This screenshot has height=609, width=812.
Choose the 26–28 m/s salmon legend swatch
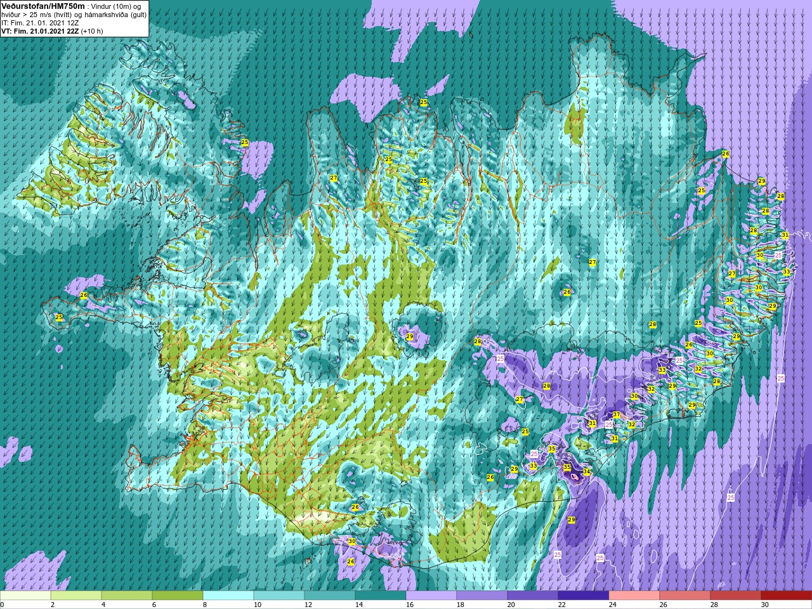click(x=685, y=596)
